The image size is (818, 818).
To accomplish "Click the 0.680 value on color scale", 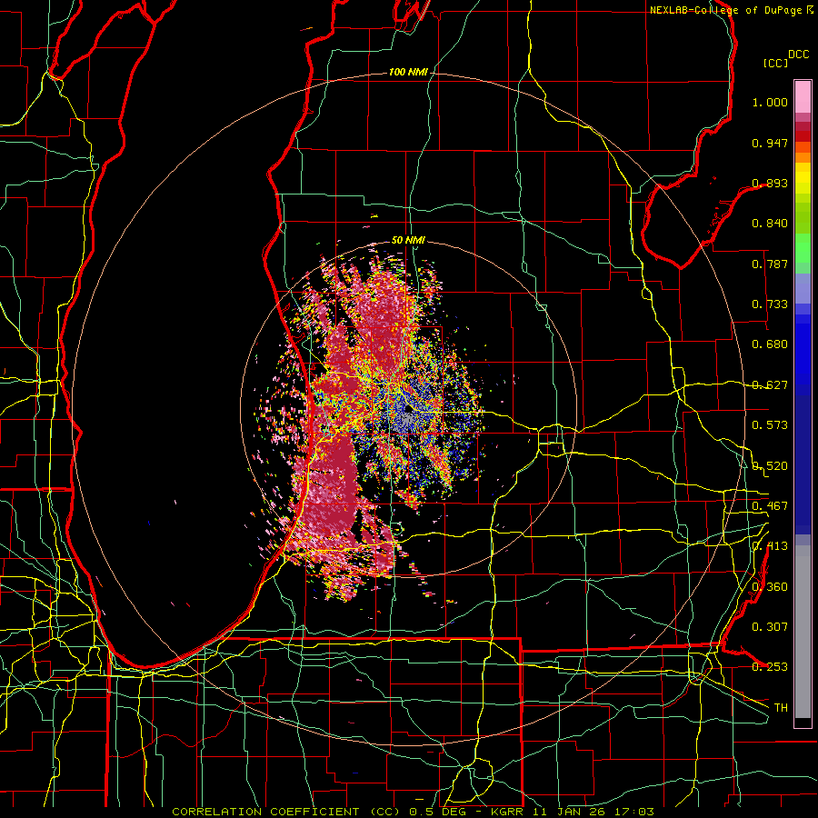I will click(770, 344).
